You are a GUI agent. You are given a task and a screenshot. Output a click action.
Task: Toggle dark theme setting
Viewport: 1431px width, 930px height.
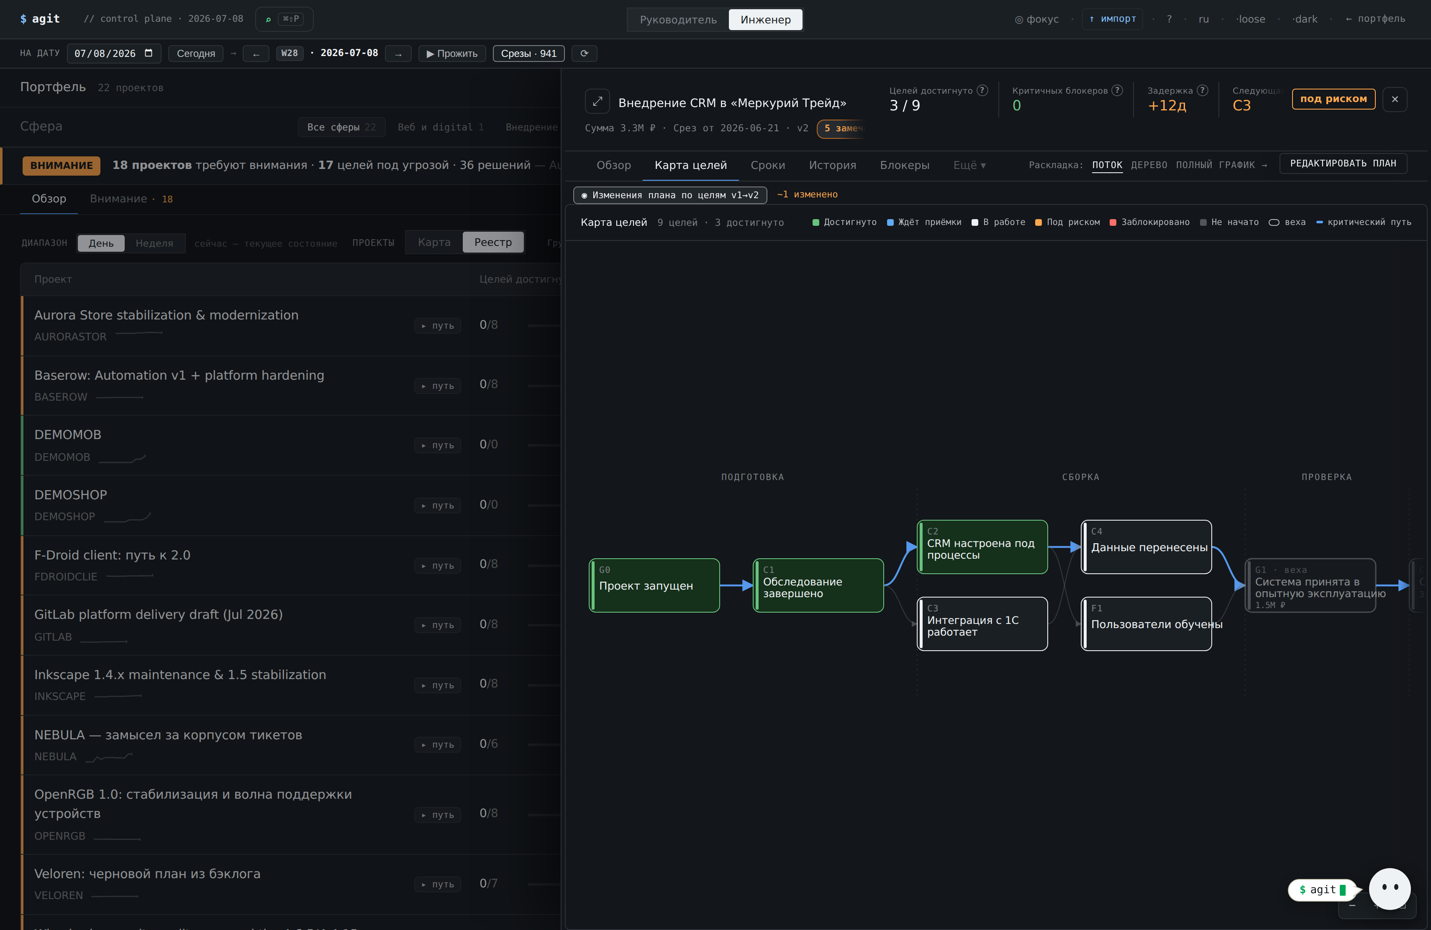(x=1305, y=19)
